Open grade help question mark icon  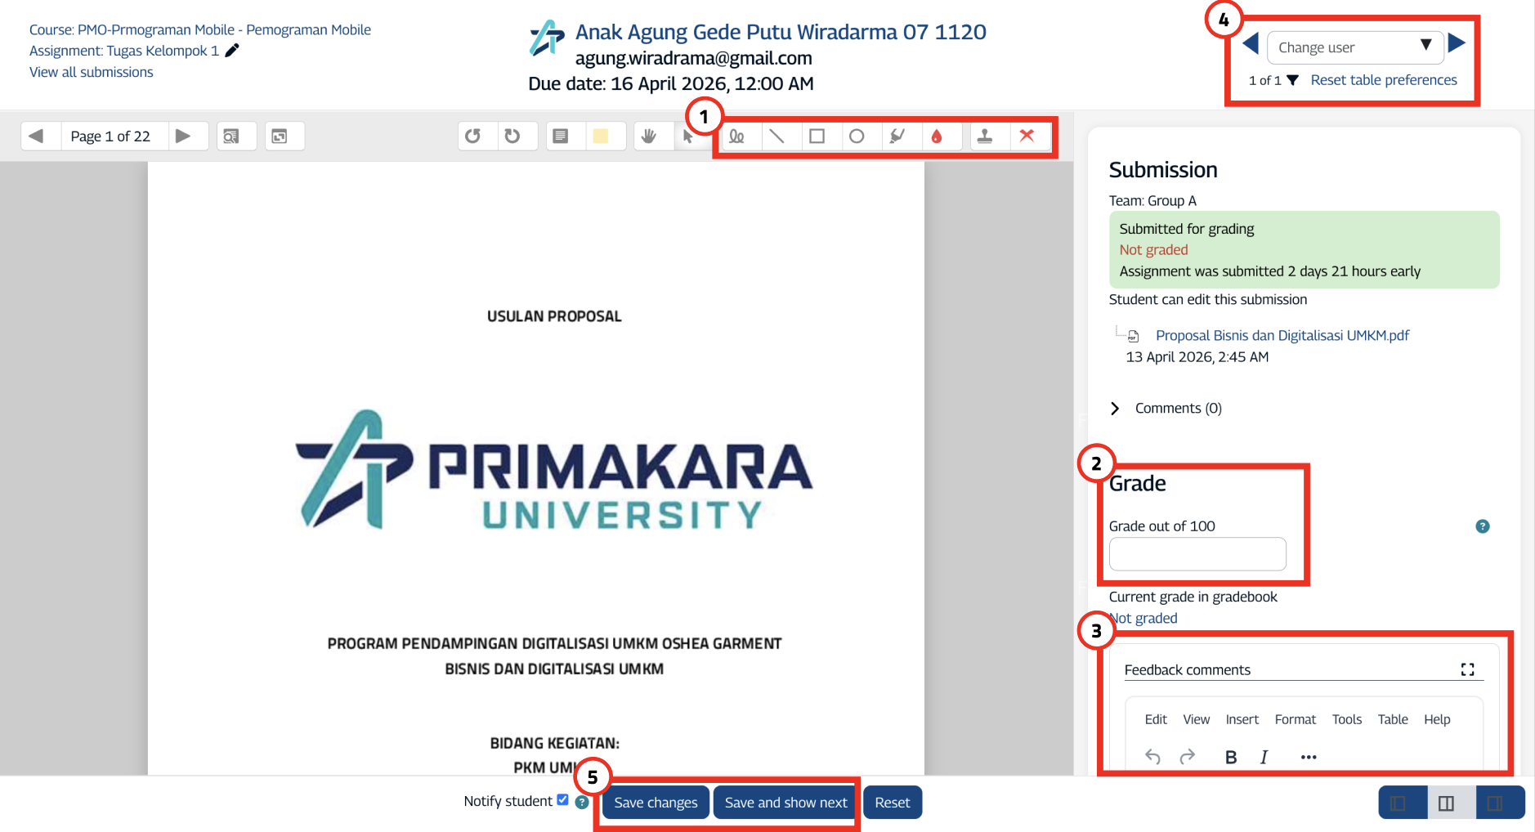tap(1483, 526)
